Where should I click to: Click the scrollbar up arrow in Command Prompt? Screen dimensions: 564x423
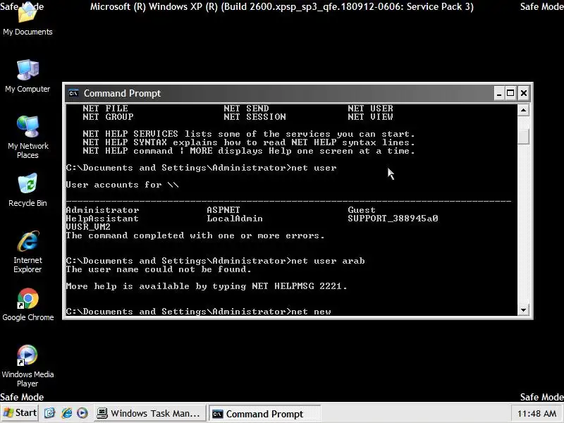(x=523, y=110)
